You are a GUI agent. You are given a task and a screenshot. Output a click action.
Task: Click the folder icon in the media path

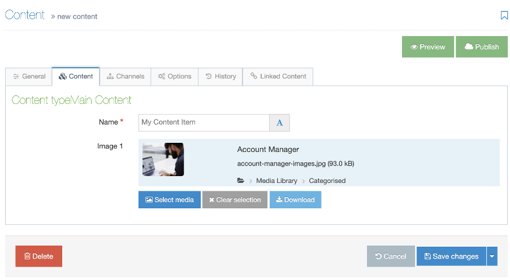click(241, 181)
